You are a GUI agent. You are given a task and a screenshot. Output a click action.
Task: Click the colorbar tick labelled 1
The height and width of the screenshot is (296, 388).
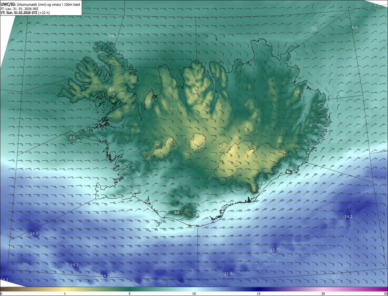[65, 294]
